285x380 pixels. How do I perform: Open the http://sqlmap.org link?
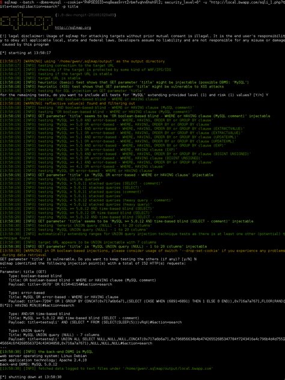(x=73, y=28)
